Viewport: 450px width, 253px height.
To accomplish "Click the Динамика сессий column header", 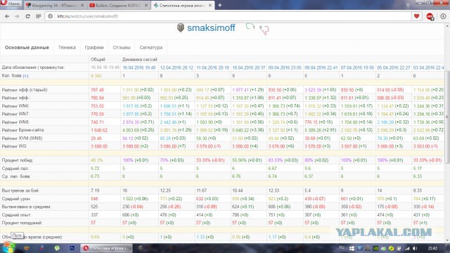I will (x=139, y=59).
